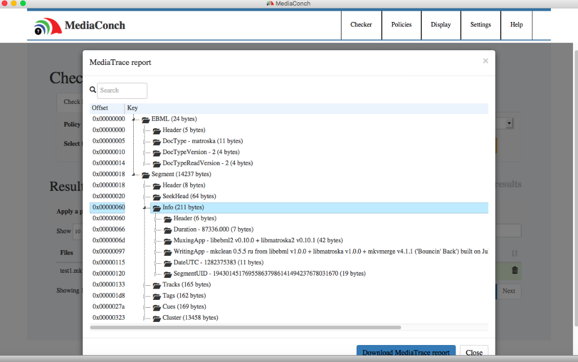Open the Policy dropdown arrow behind the dialog
The width and height of the screenshot is (578, 362).
(509, 123)
